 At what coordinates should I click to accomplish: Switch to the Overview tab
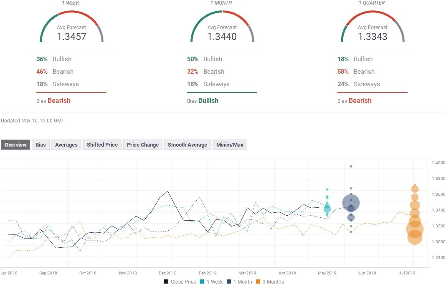click(x=15, y=145)
